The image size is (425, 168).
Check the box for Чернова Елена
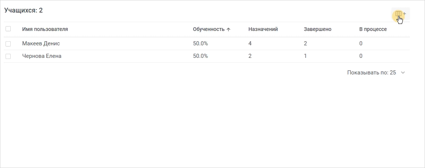[8, 56]
